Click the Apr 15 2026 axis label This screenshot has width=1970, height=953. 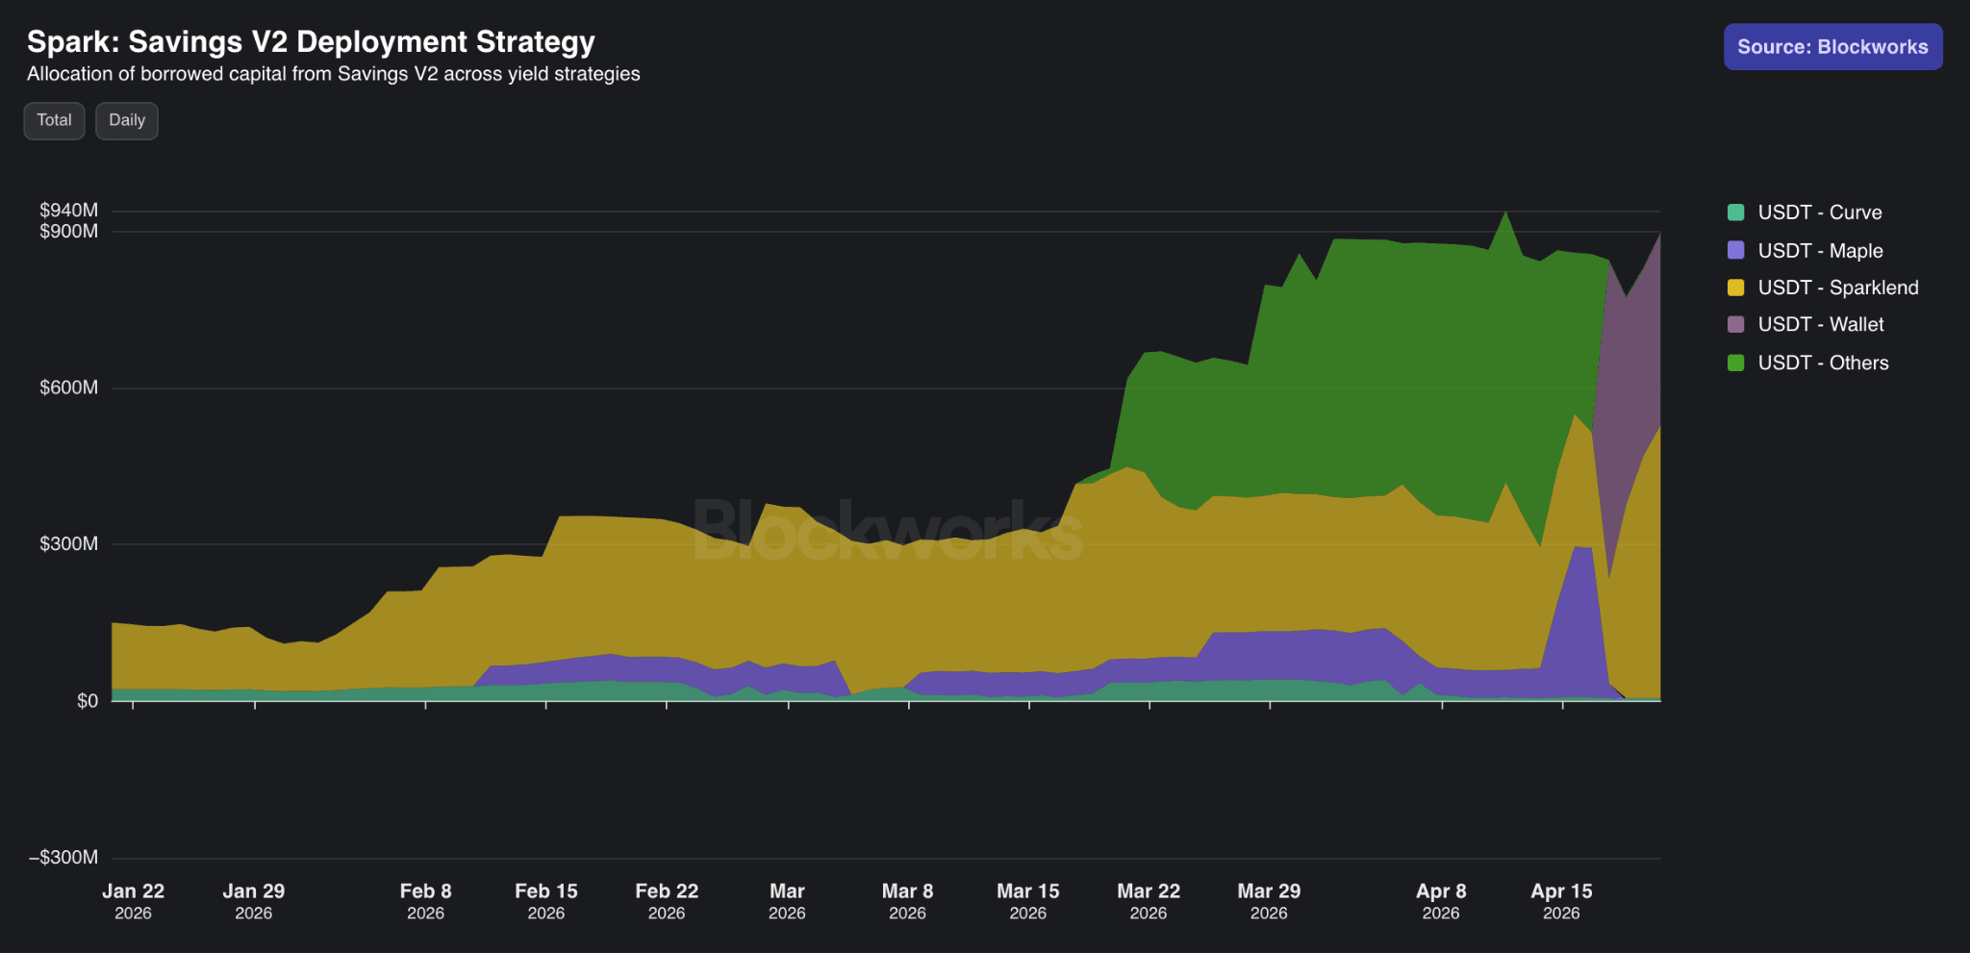(1561, 901)
